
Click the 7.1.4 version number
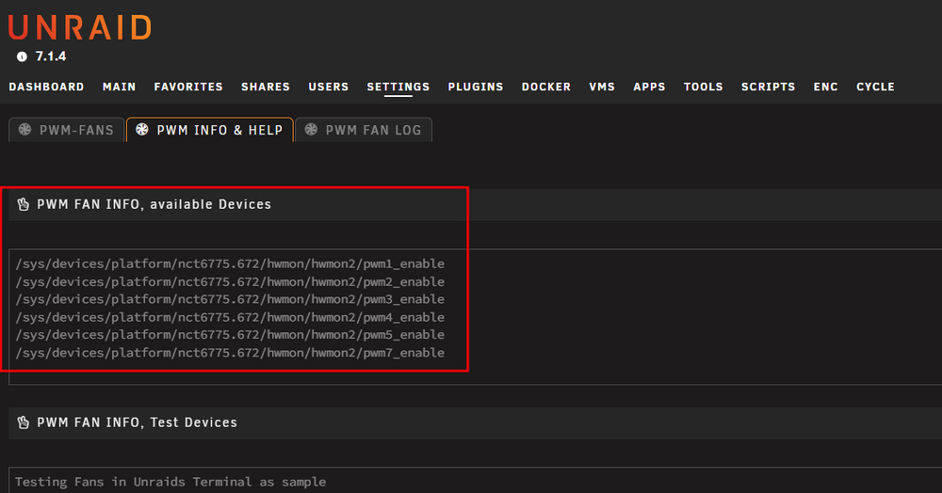coord(51,56)
